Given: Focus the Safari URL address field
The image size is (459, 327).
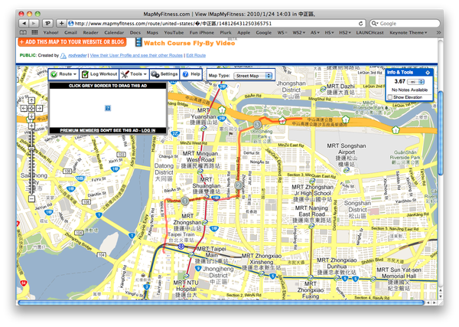Looking at the screenshot, I should (x=216, y=24).
